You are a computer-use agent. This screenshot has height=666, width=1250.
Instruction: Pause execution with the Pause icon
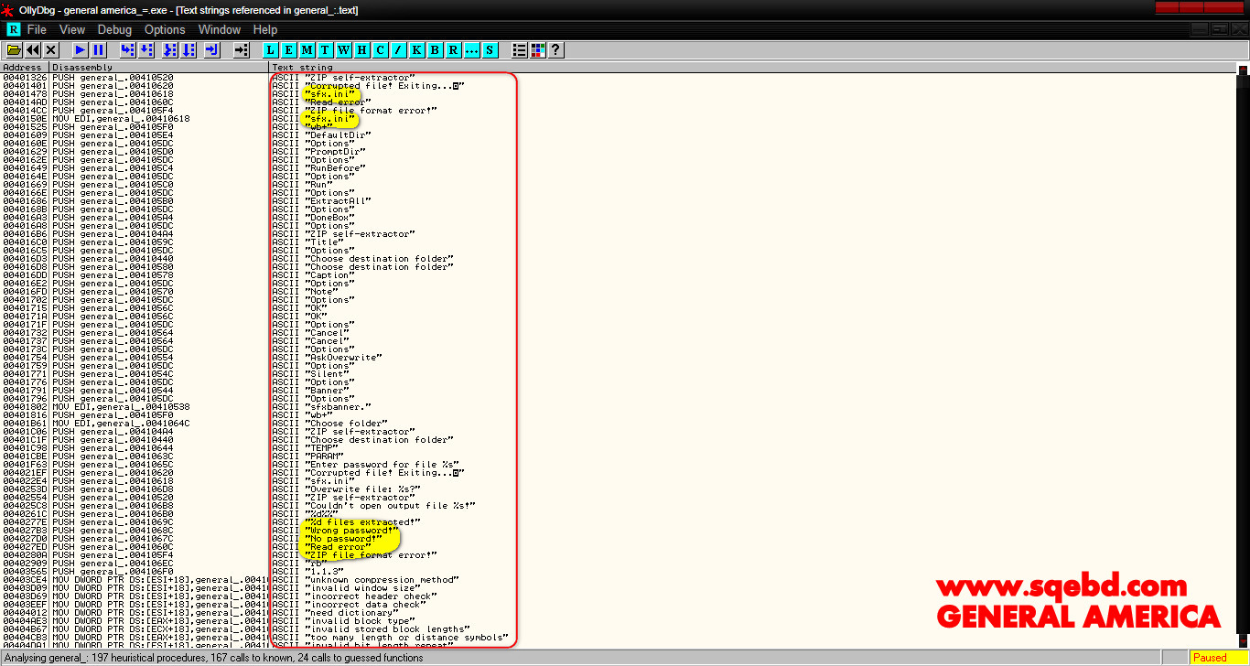pyautogui.click(x=99, y=49)
